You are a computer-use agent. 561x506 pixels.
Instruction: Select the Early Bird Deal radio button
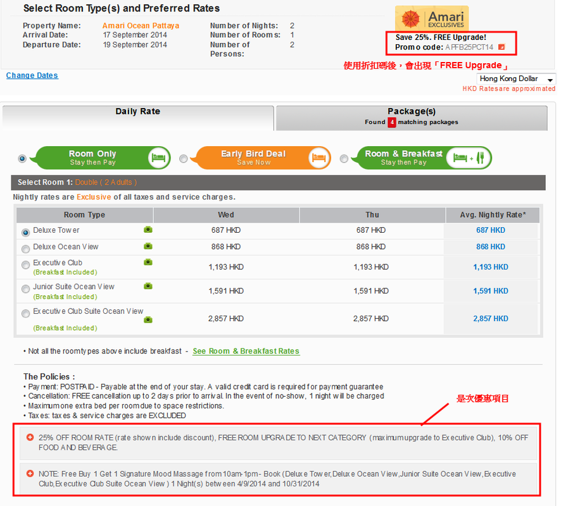click(x=184, y=159)
